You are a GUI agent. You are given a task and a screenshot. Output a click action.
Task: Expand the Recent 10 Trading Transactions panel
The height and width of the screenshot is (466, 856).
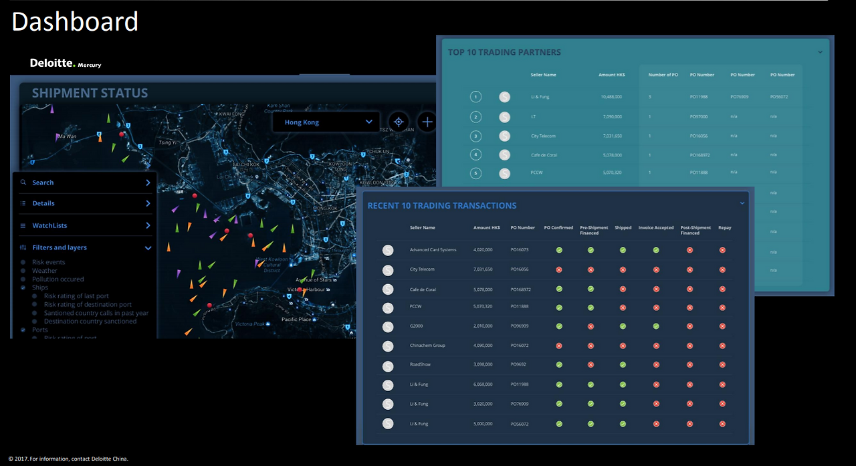(x=742, y=203)
